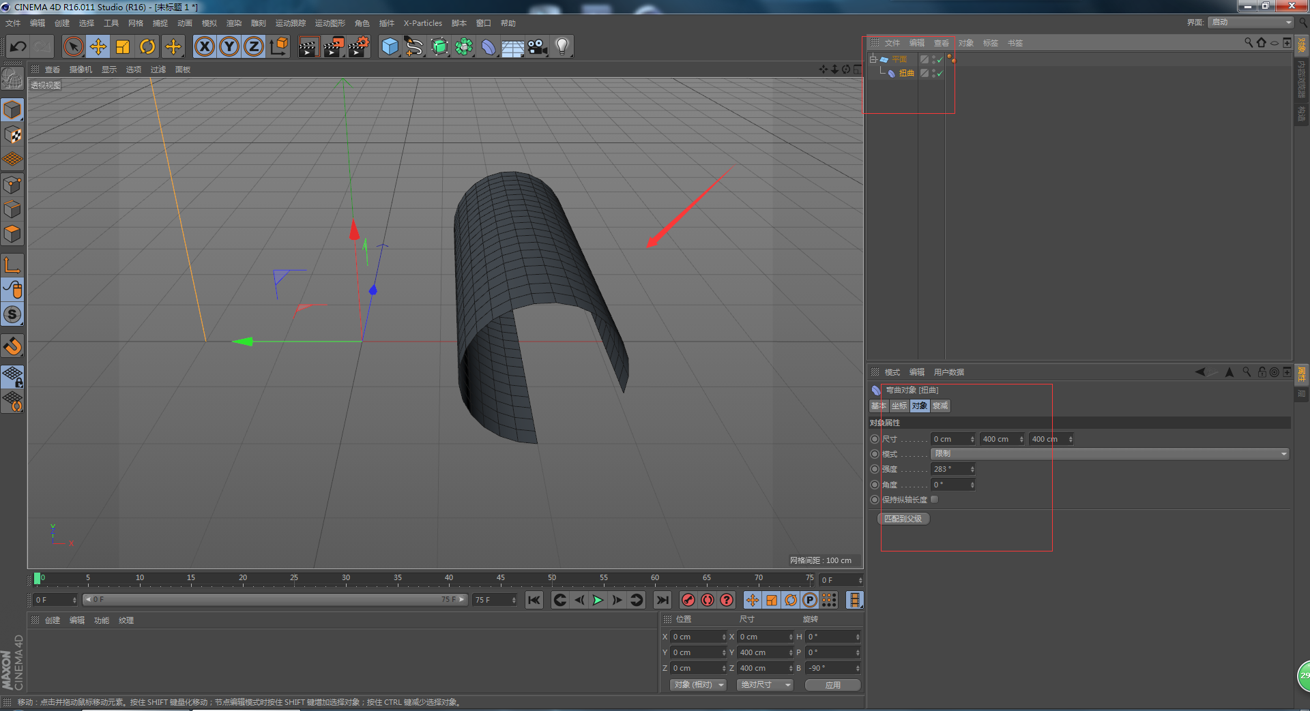
Task: Click the 匹配到父级 button
Action: click(x=903, y=519)
